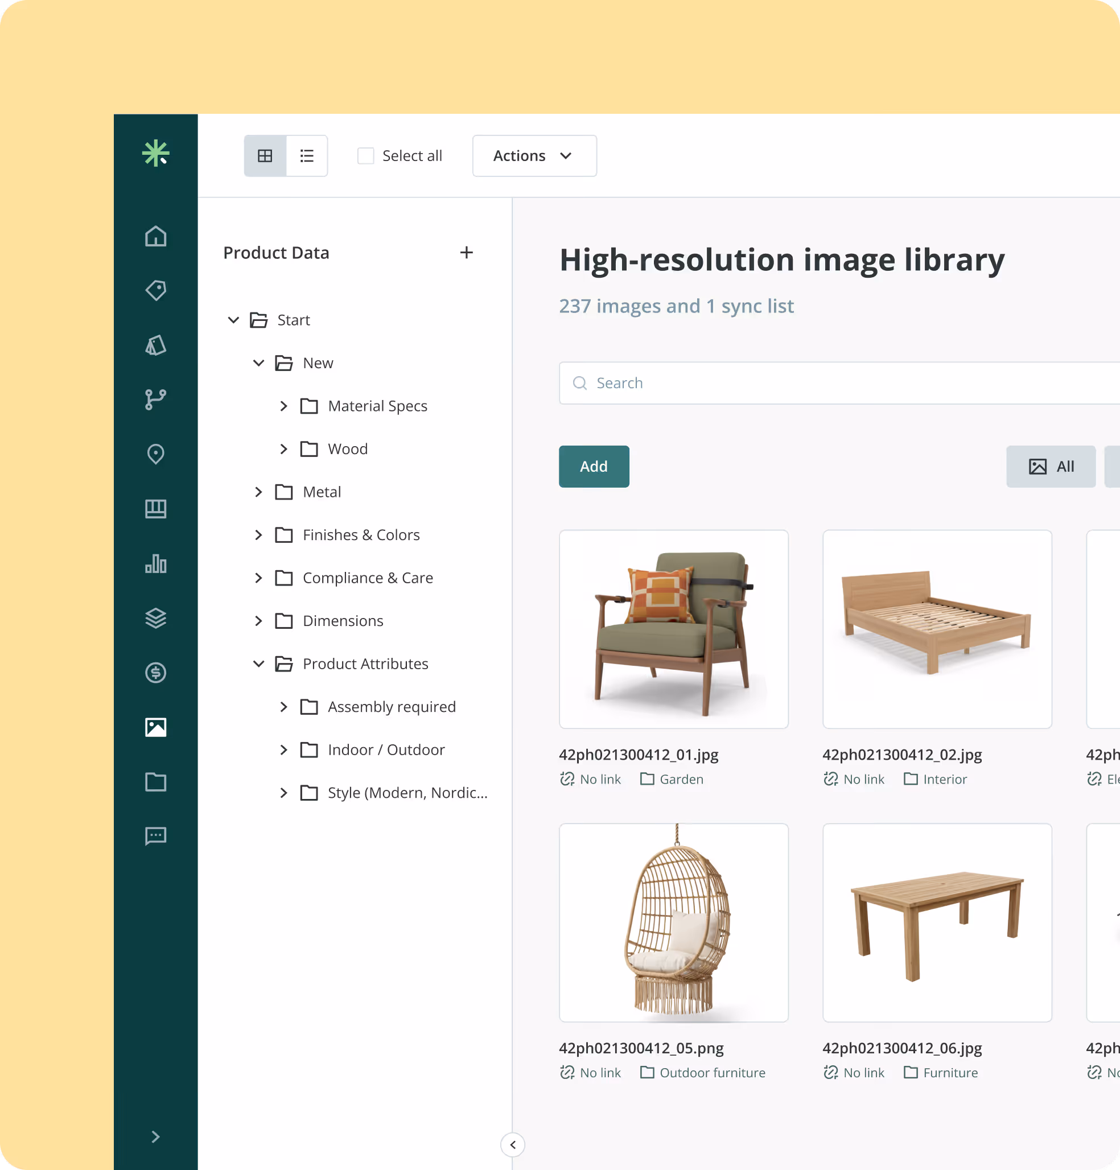
Task: Check the Select all checkbox
Action: tap(365, 156)
